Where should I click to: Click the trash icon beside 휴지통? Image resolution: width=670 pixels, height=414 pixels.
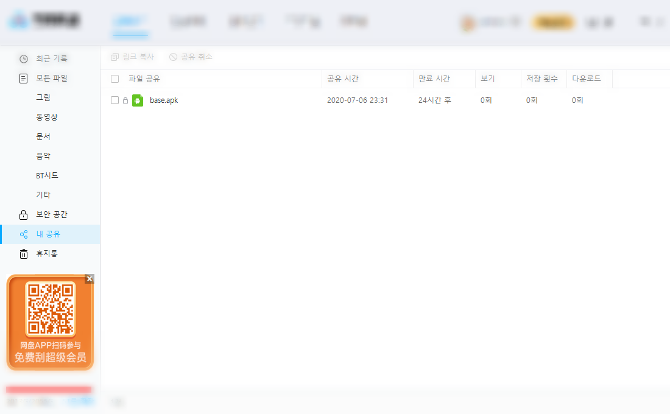click(24, 254)
